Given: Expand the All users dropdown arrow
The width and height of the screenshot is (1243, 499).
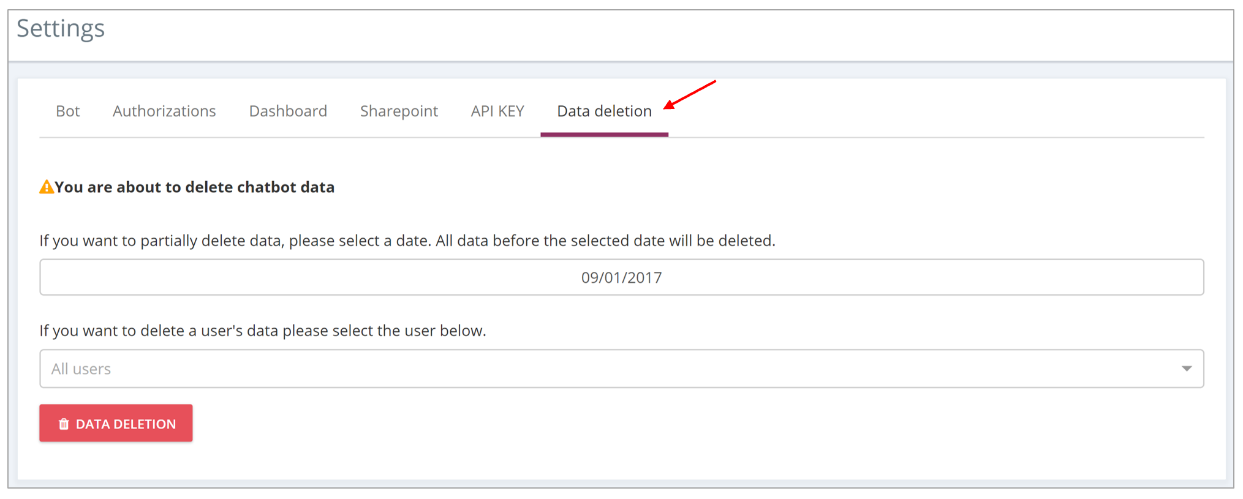Looking at the screenshot, I should [x=1187, y=369].
